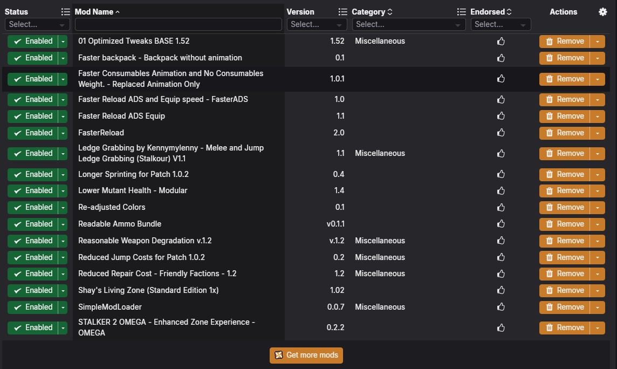The width and height of the screenshot is (617, 369).
Task: Click the list icon beside Category header
Action: click(x=461, y=12)
